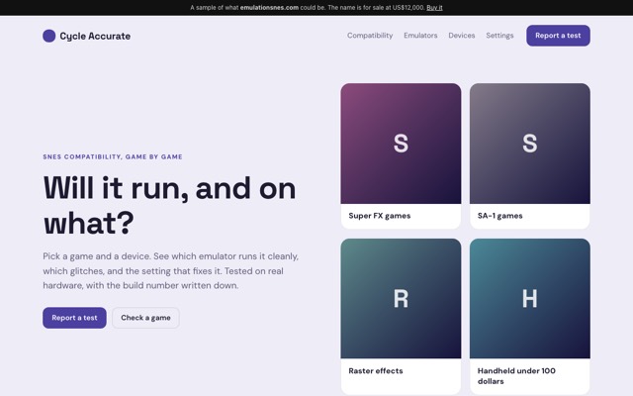
Task: Open the Handheld under 100 dollars thumbnail
Action: (530, 298)
